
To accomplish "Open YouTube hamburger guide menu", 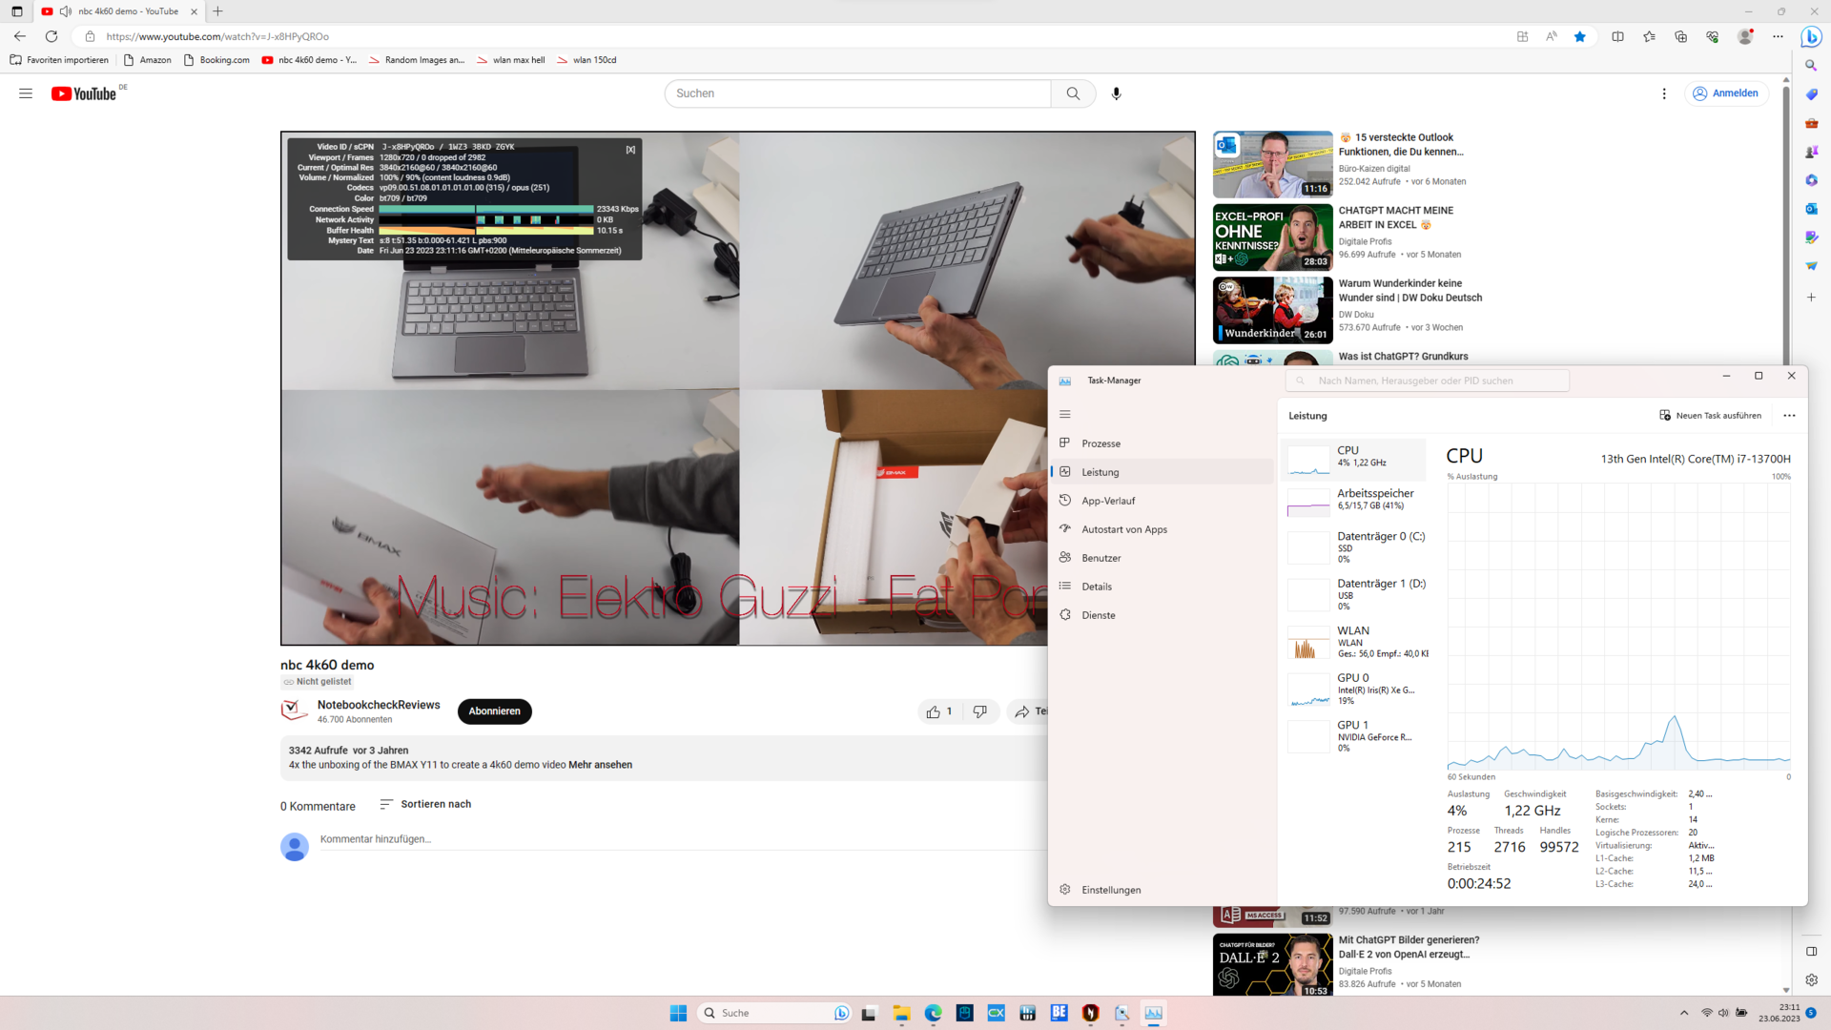I will click(26, 93).
